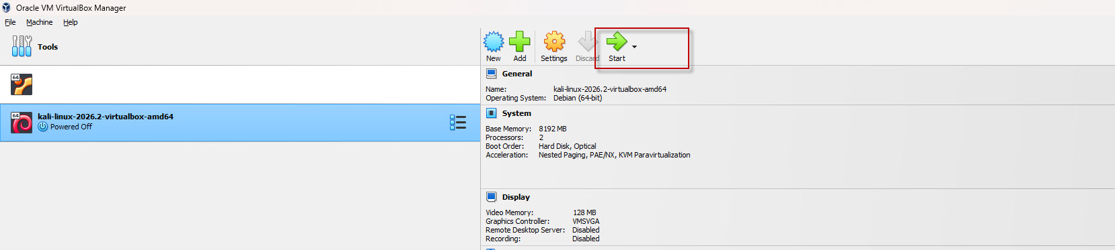Click the General section header
1115x250 pixels.
517,74
